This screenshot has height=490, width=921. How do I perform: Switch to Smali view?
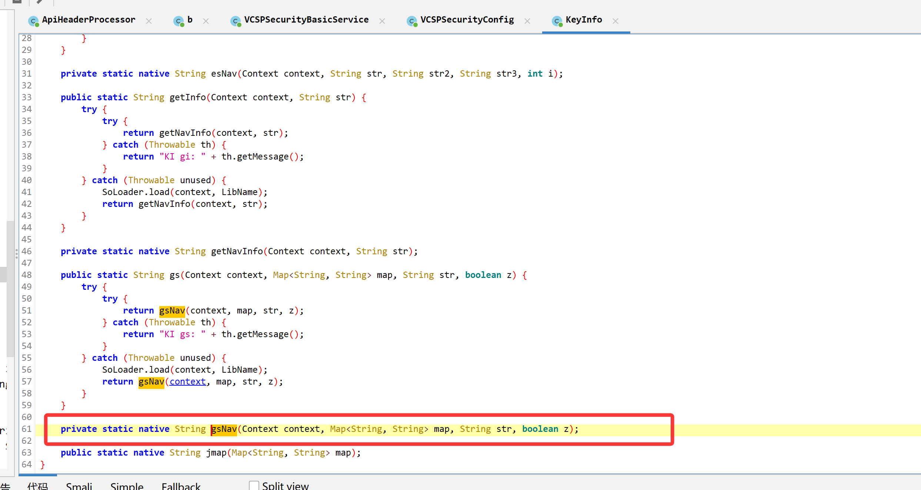tap(79, 486)
